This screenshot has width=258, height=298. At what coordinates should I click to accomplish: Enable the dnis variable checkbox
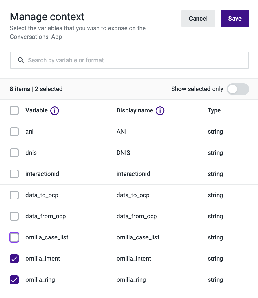(x=14, y=153)
